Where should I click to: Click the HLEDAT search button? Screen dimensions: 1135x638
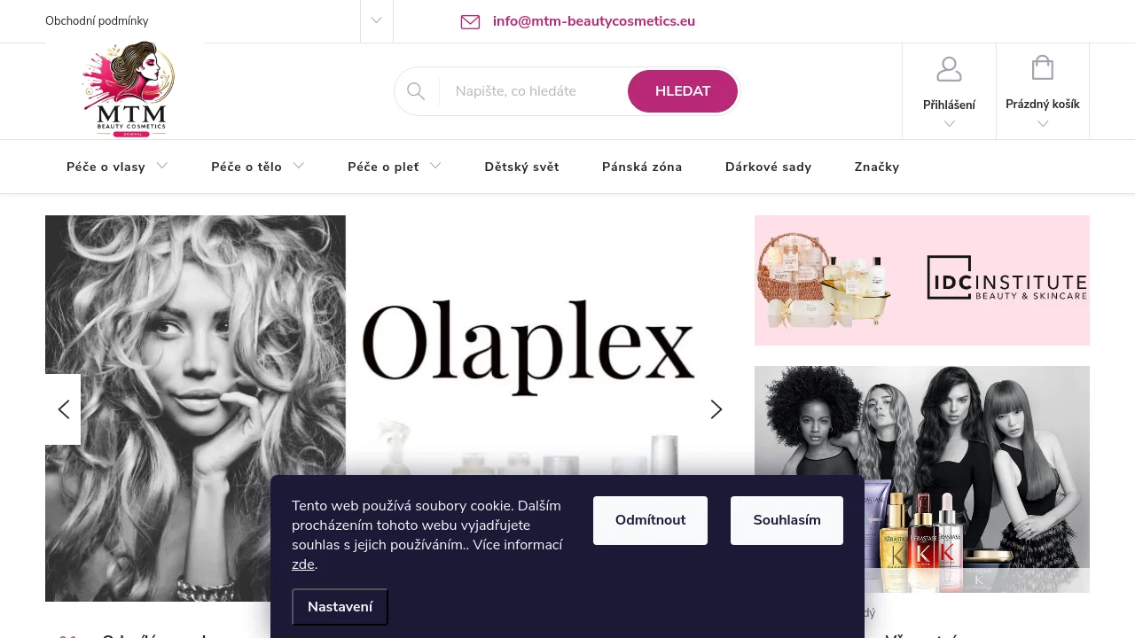[x=683, y=91]
